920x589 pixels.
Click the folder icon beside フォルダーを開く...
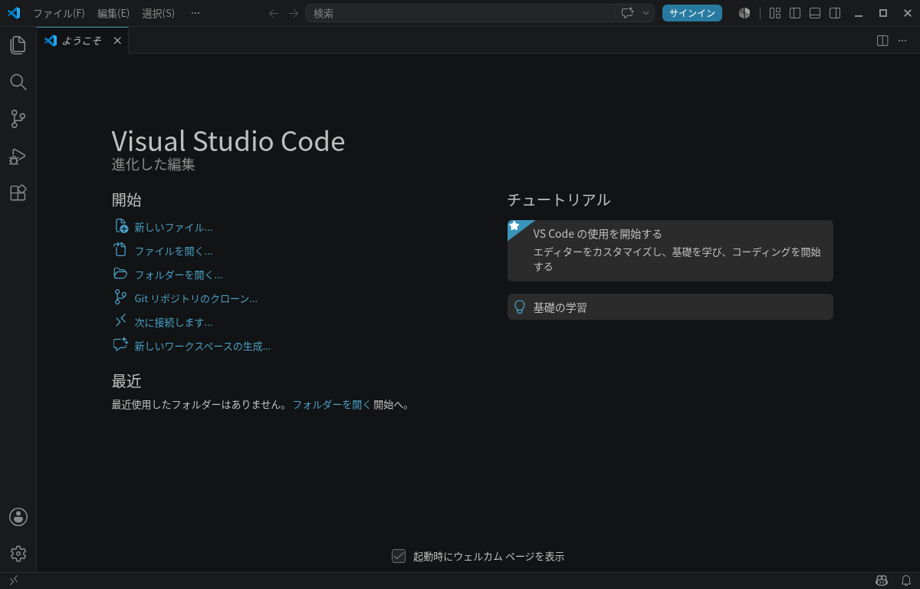click(x=120, y=273)
